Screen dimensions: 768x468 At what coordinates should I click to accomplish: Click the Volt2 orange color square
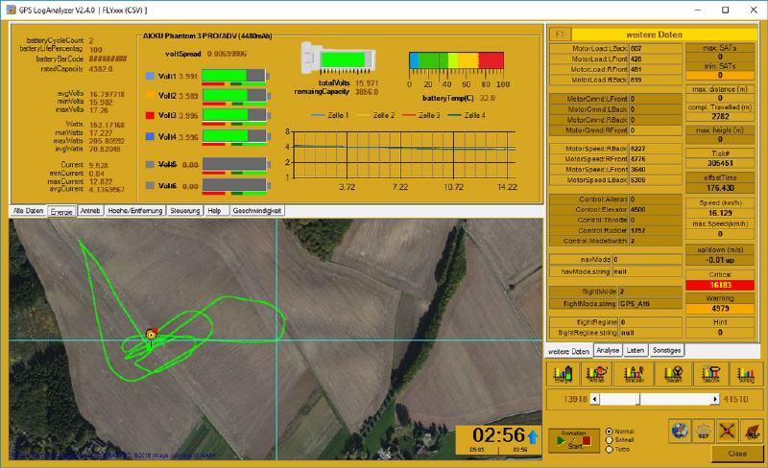click(x=150, y=96)
